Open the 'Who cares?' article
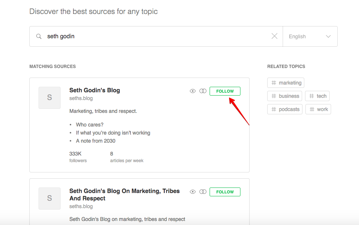This screenshot has width=359, height=225. pyautogui.click(x=90, y=125)
